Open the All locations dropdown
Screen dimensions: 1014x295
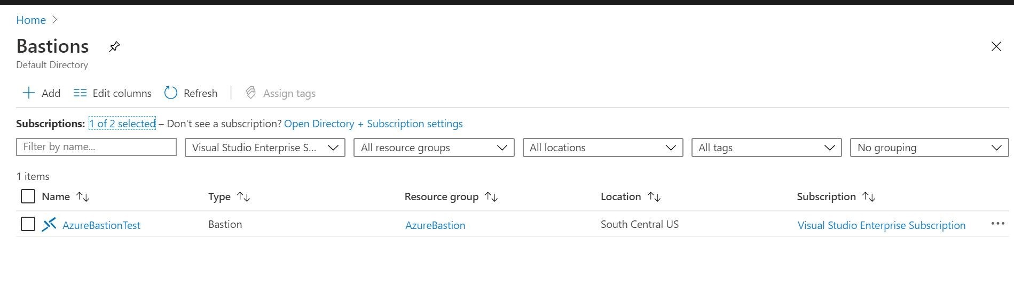pos(603,147)
